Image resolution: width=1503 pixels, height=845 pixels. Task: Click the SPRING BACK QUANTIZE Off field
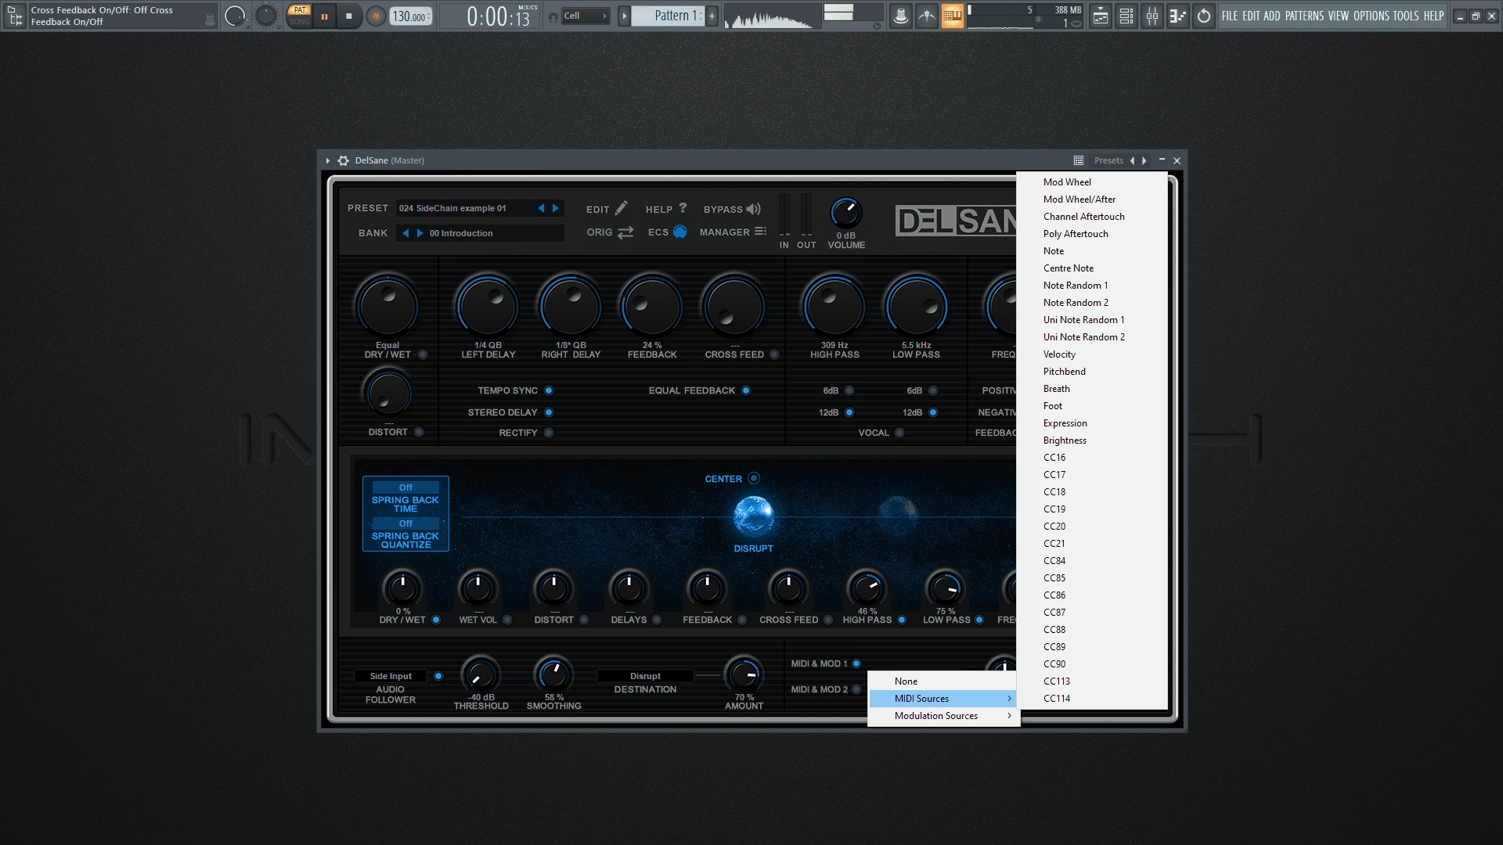tap(405, 523)
